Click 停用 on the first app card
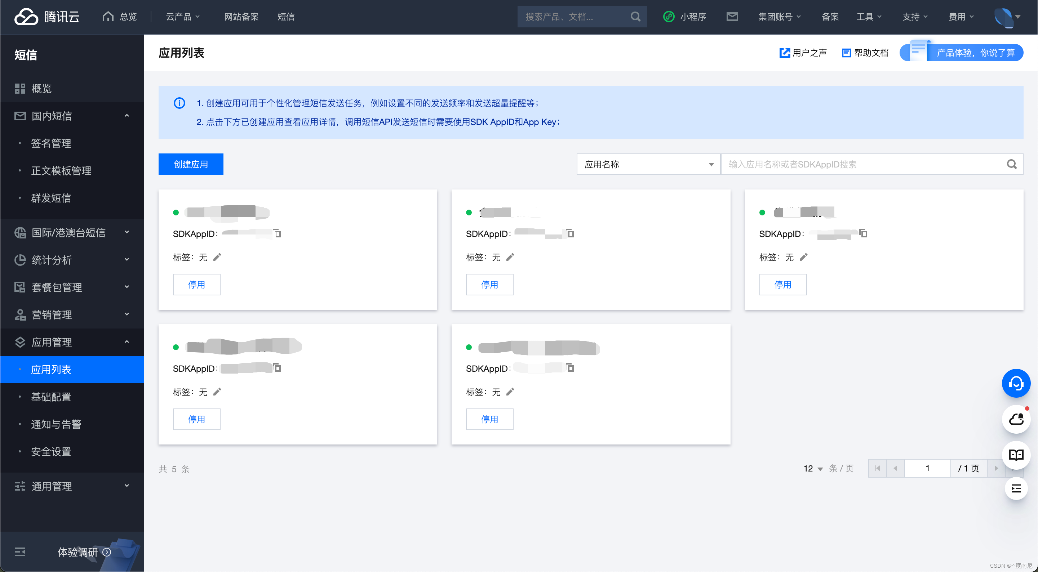Image resolution: width=1038 pixels, height=572 pixels. 196,285
